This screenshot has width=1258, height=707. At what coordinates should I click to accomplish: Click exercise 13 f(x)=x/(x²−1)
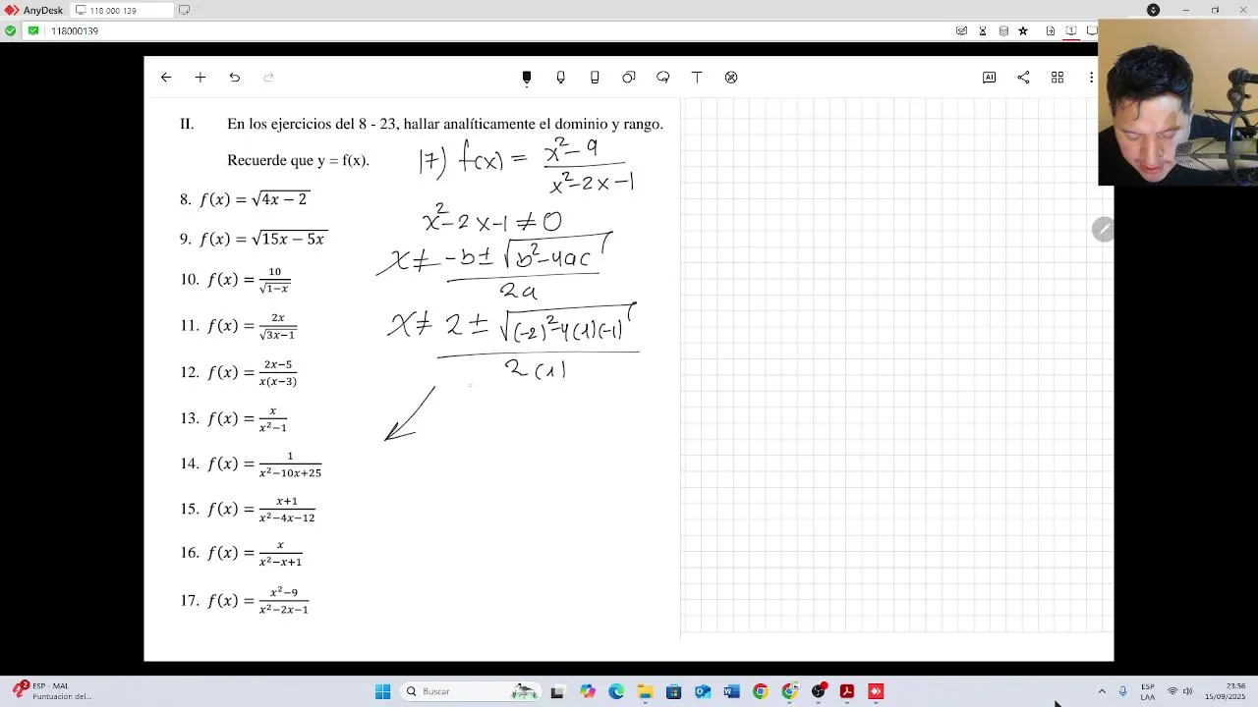234,418
